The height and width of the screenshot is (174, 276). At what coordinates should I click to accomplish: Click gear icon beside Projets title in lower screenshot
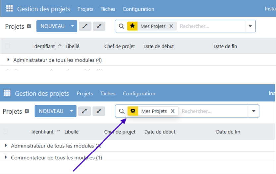point(27,111)
